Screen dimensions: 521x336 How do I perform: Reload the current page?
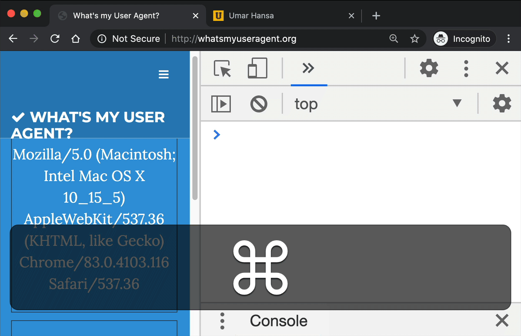point(55,39)
